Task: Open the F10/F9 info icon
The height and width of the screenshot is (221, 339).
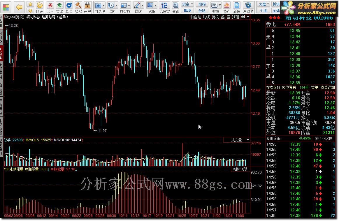Action: coord(124,5)
